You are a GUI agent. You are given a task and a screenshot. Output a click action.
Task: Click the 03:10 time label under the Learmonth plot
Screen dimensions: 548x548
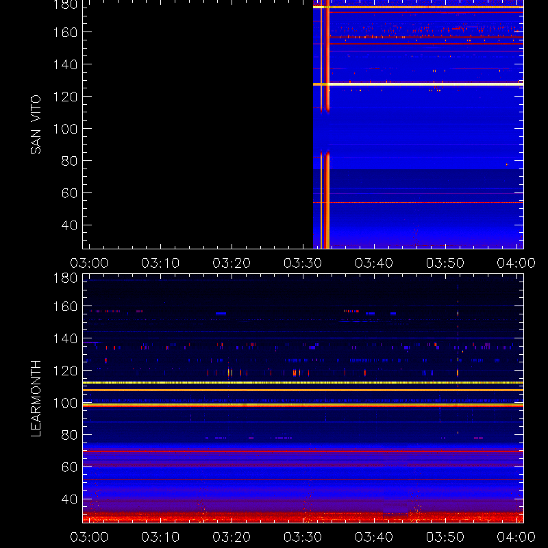pos(160,537)
